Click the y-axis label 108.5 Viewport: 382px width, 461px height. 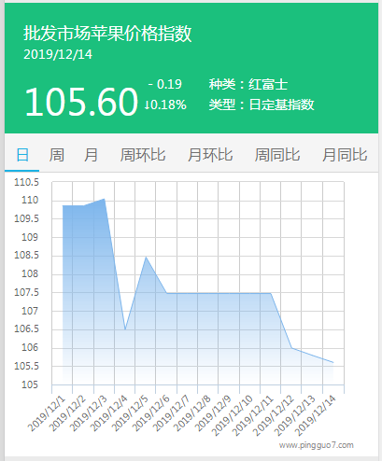pyautogui.click(x=27, y=255)
